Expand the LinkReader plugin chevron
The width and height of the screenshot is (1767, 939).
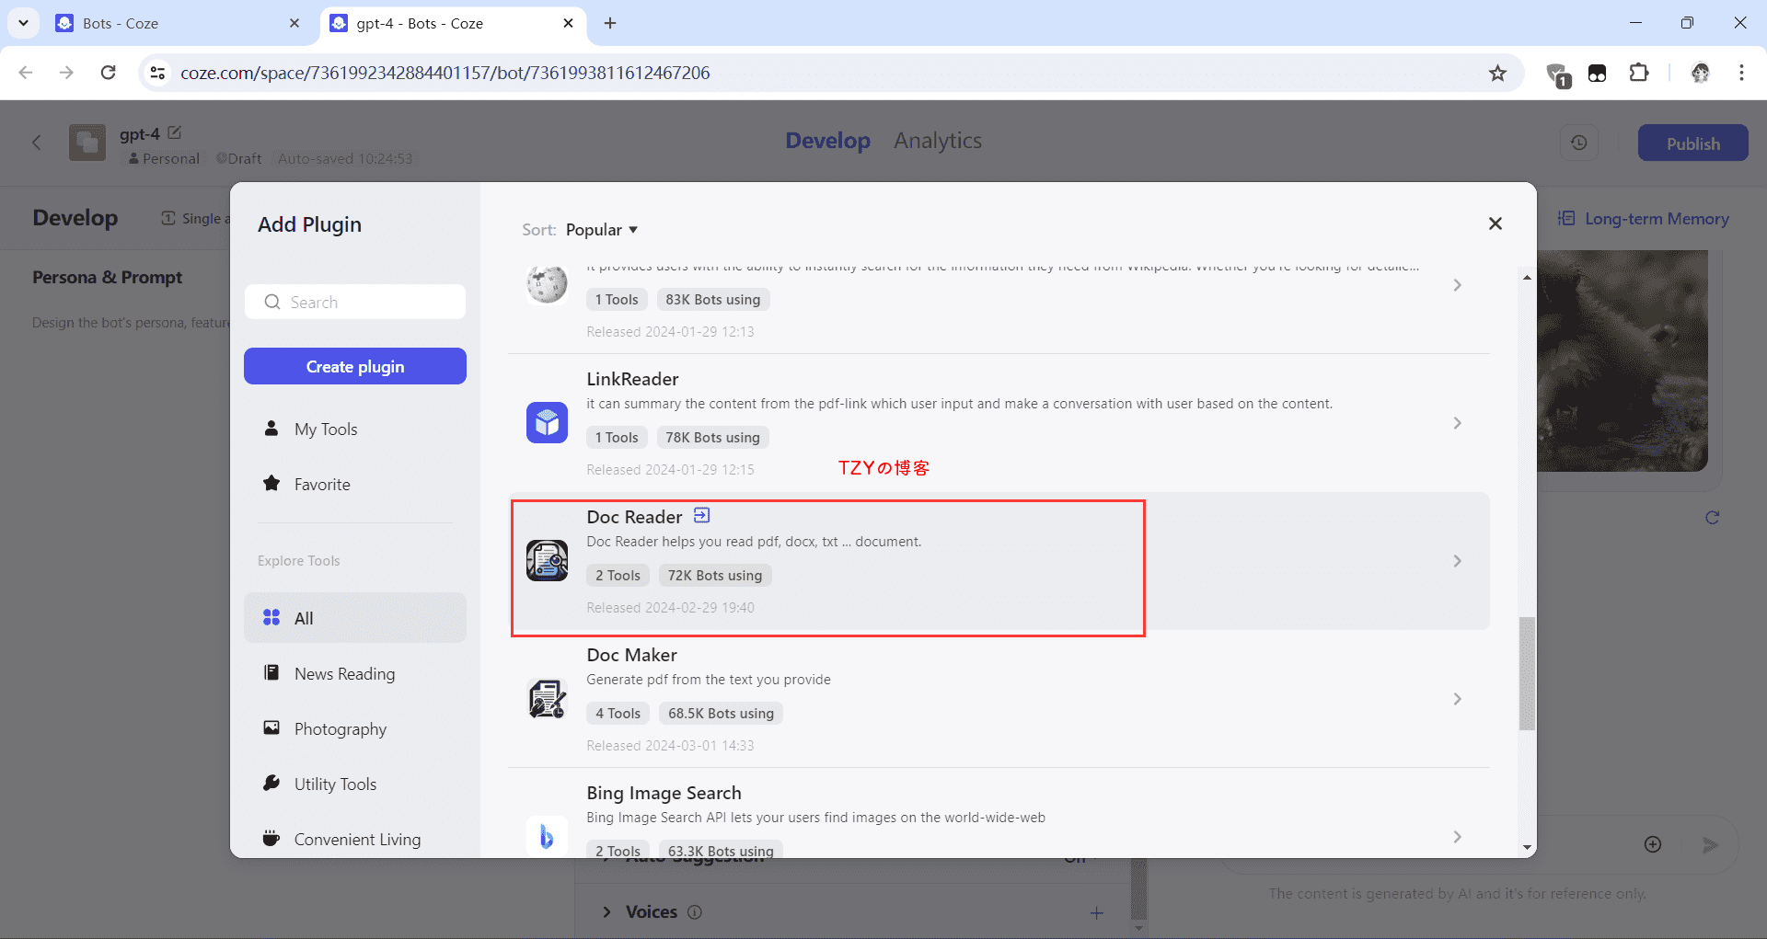1457,423
